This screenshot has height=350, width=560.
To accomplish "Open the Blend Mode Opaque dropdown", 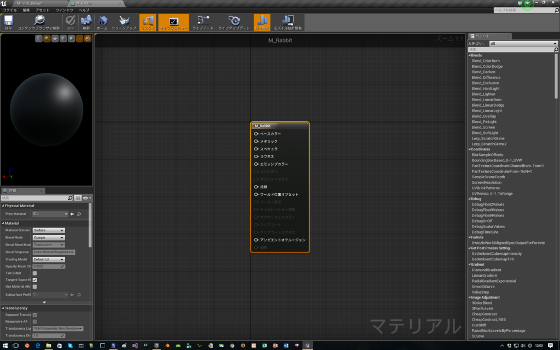I will (x=49, y=237).
